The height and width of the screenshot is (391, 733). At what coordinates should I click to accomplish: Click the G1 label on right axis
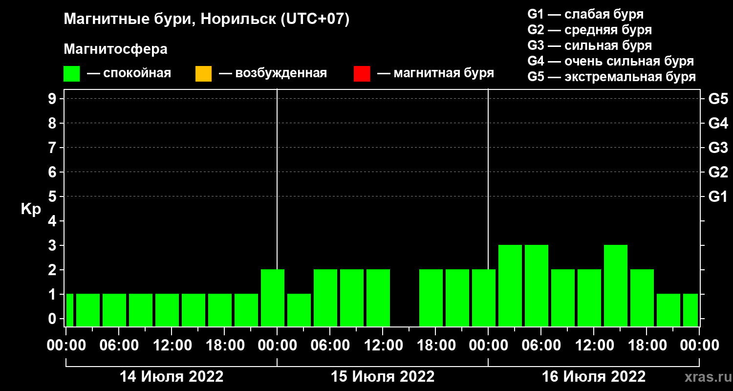pos(718,196)
